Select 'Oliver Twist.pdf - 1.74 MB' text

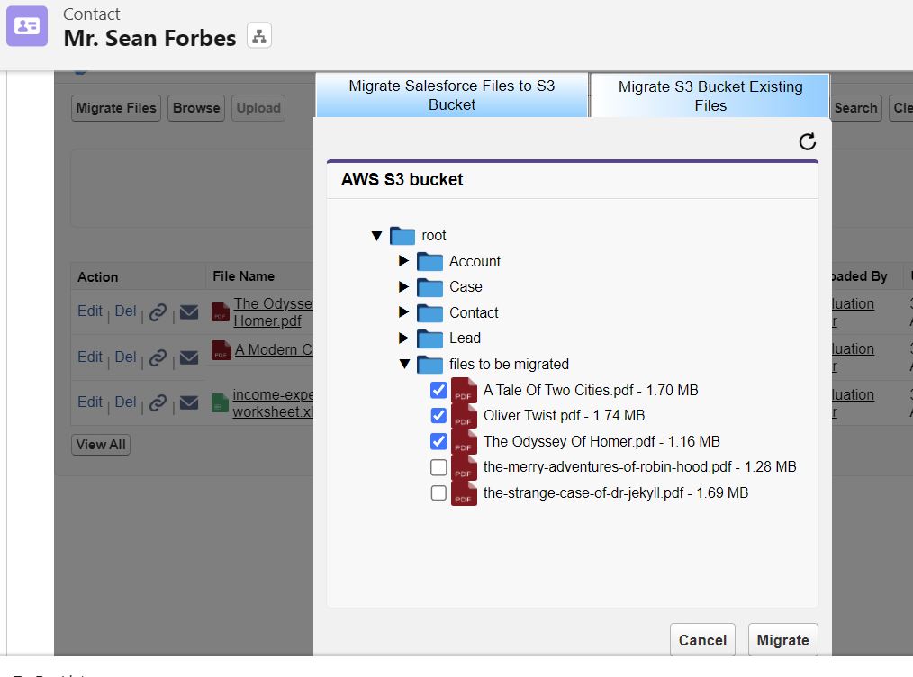565,416
